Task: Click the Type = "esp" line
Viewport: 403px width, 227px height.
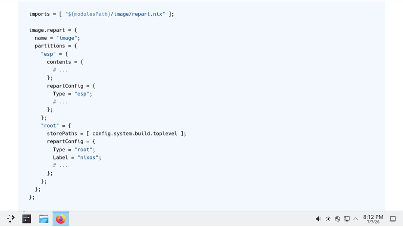Action: [72, 94]
